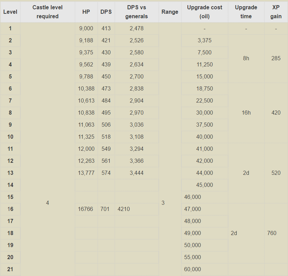This screenshot has width=288, height=276.
Task: Select DPS vs generals value 3,294
Action: click(137, 149)
